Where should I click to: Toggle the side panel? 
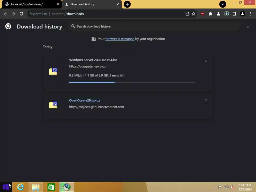(234, 14)
